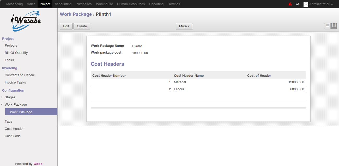The image size is (339, 166).
Task: Go back via Work Package breadcrumb
Action: coord(76,14)
